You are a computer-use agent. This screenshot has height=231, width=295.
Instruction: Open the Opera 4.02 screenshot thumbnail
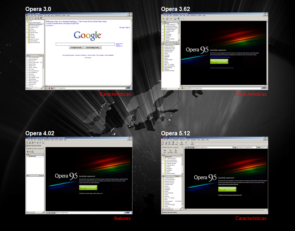click(x=79, y=176)
